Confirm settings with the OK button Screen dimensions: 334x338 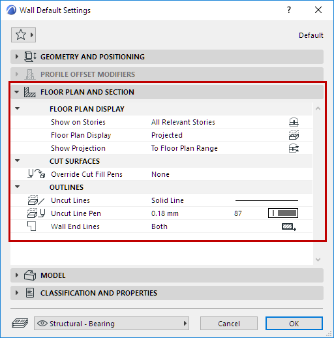pyautogui.click(x=294, y=324)
